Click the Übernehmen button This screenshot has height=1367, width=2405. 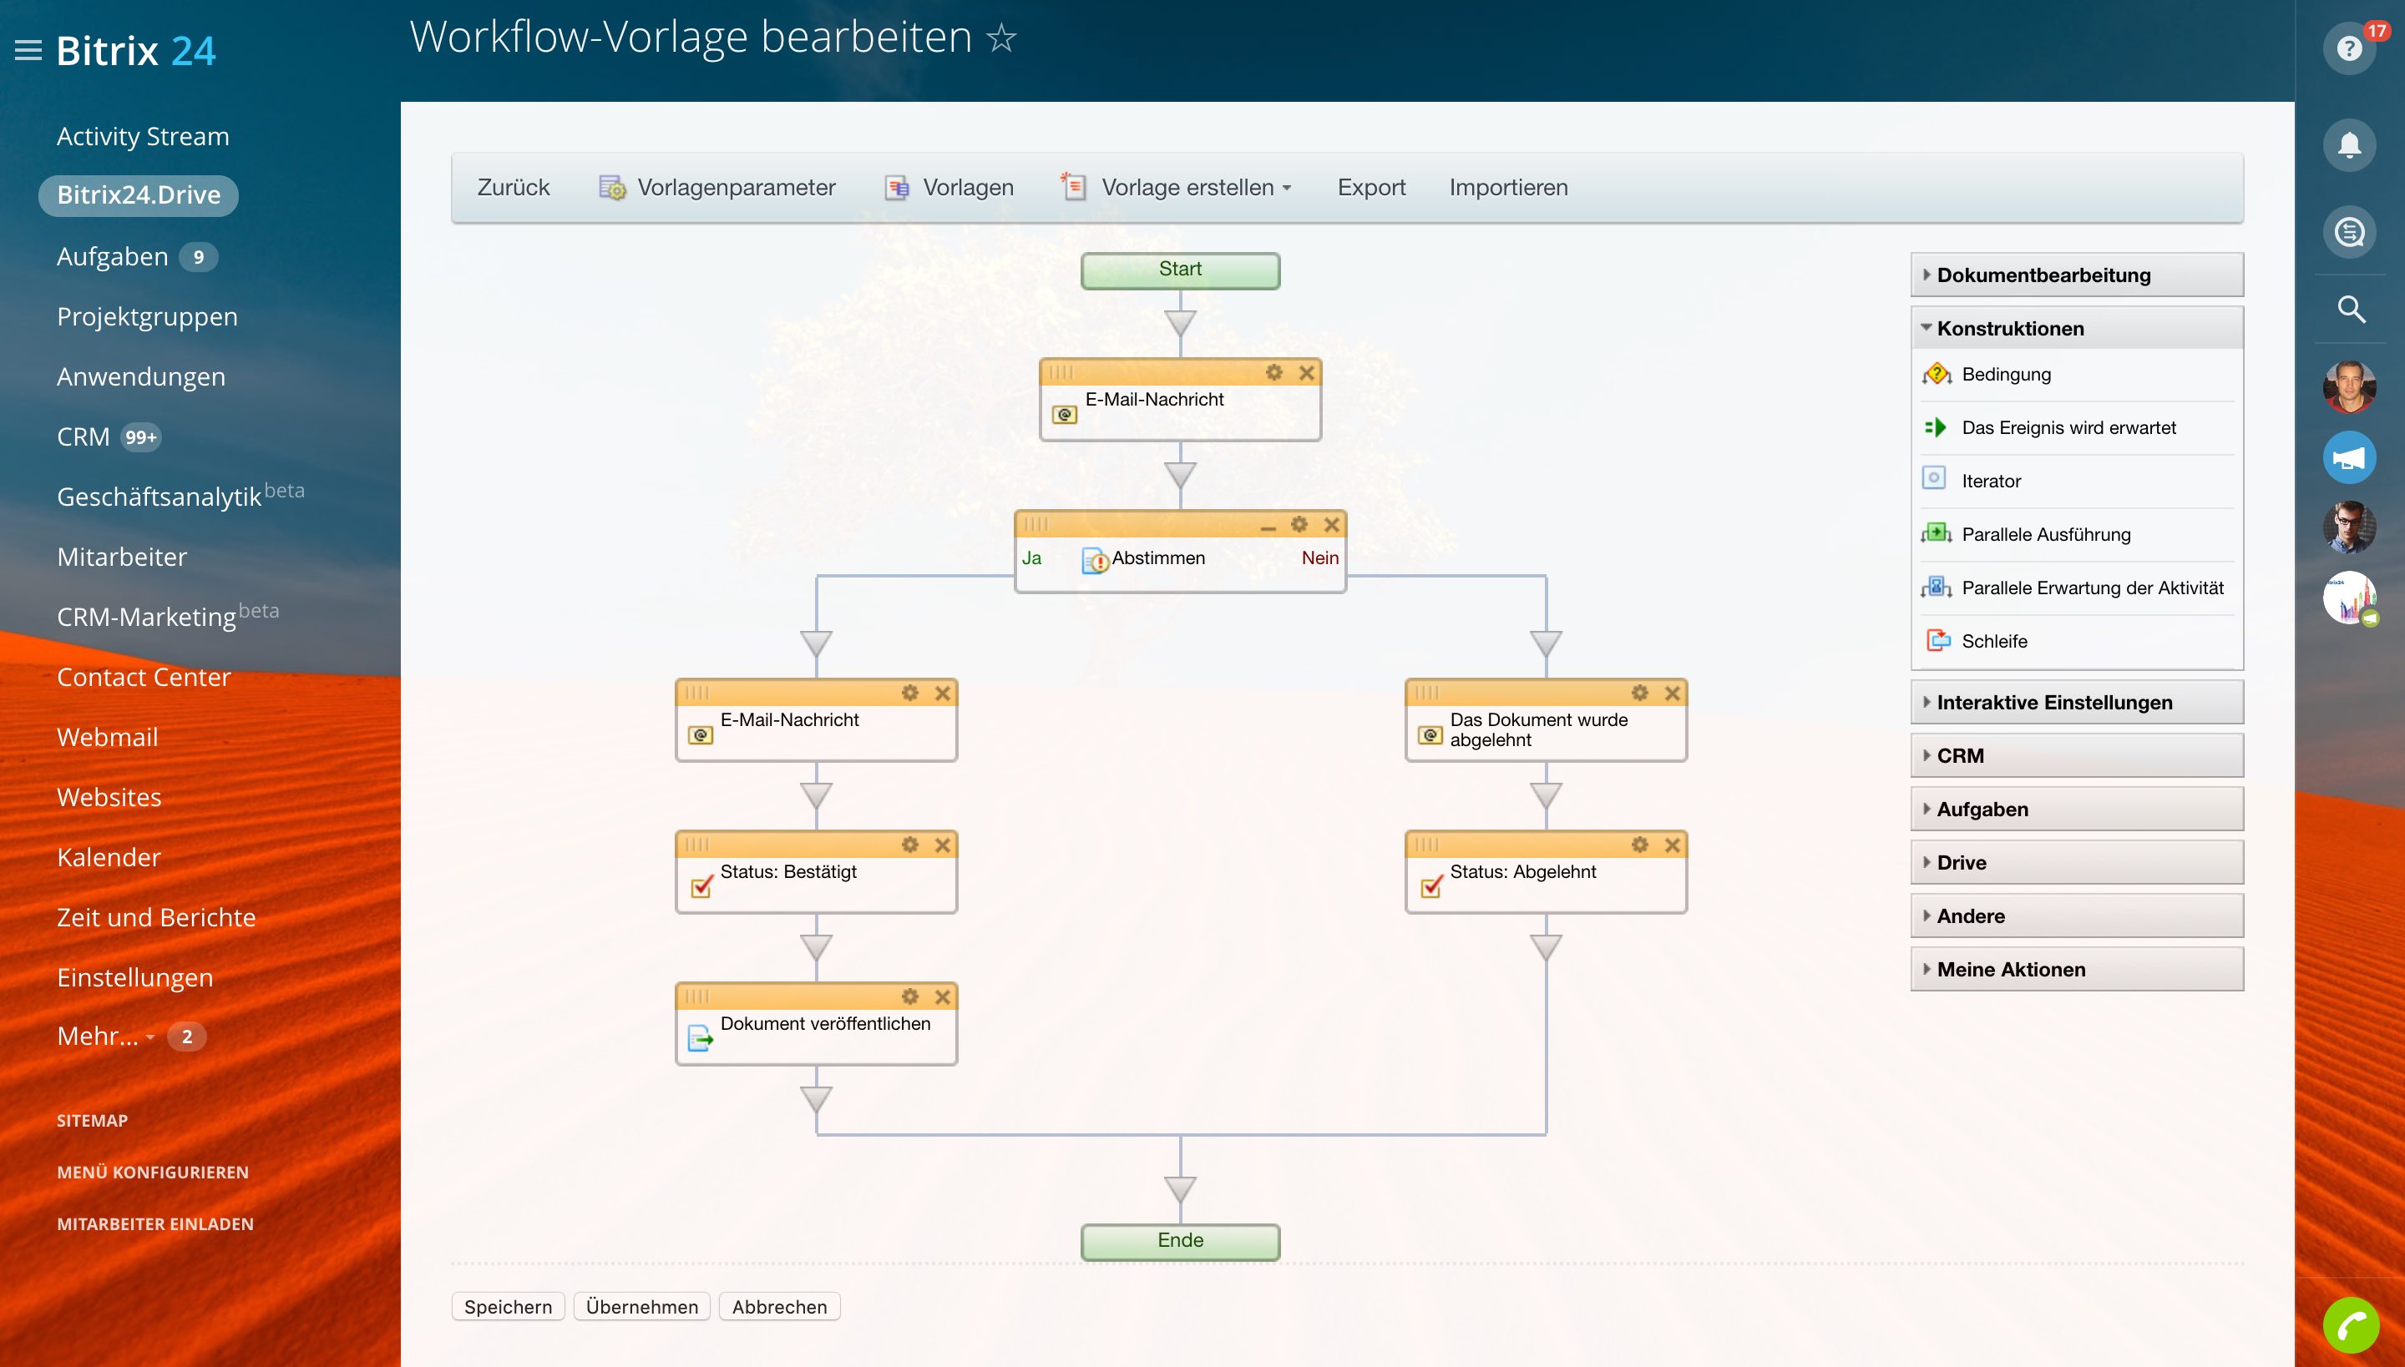[x=641, y=1307]
